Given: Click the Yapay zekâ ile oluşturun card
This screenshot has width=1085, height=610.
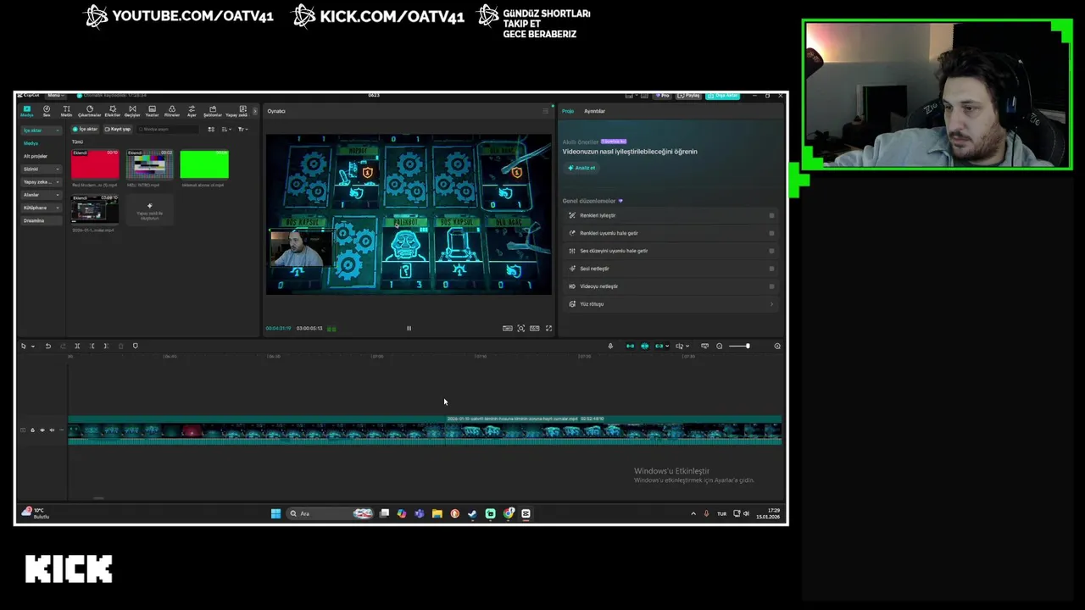Looking at the screenshot, I should tap(149, 210).
